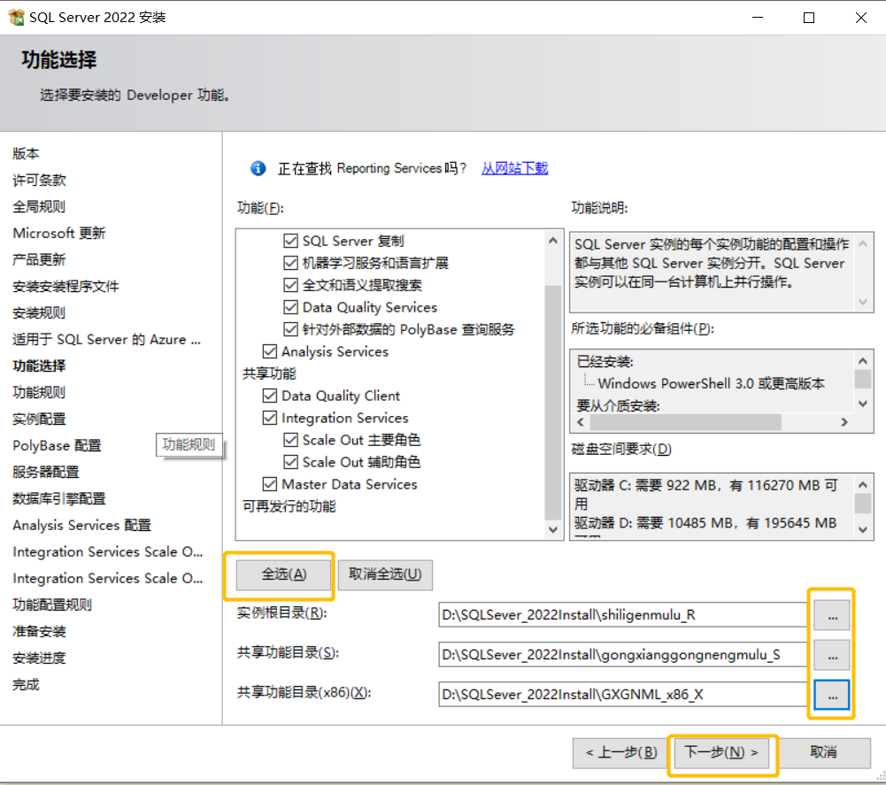Close the SQL Server 2022 安装 window
The image size is (886, 785).
[861, 18]
